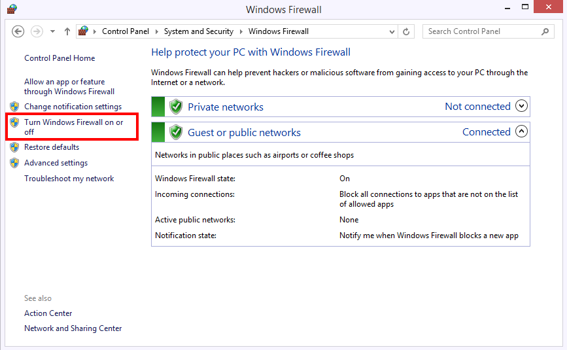Collapse the Guest or public networks chevron
567x350 pixels.
[521, 131]
